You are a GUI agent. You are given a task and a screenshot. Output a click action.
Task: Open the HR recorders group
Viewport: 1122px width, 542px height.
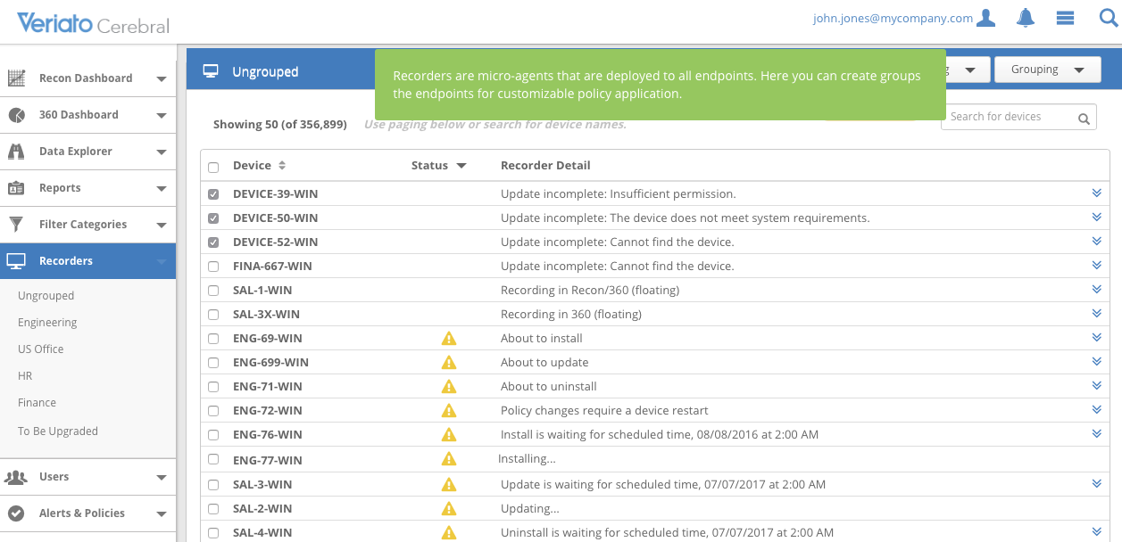[x=25, y=376]
